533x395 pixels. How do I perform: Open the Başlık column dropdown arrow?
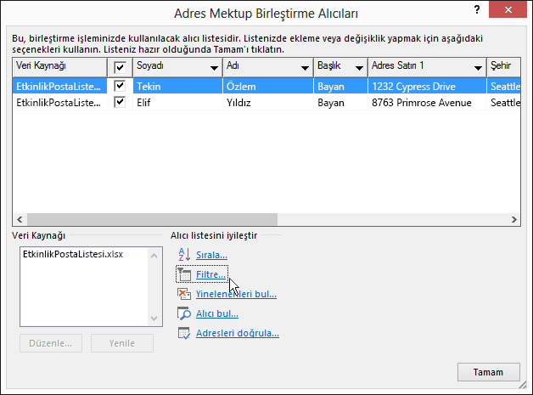click(x=359, y=68)
